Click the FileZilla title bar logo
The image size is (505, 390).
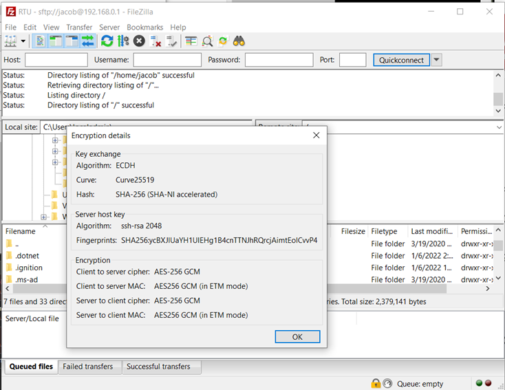point(10,12)
